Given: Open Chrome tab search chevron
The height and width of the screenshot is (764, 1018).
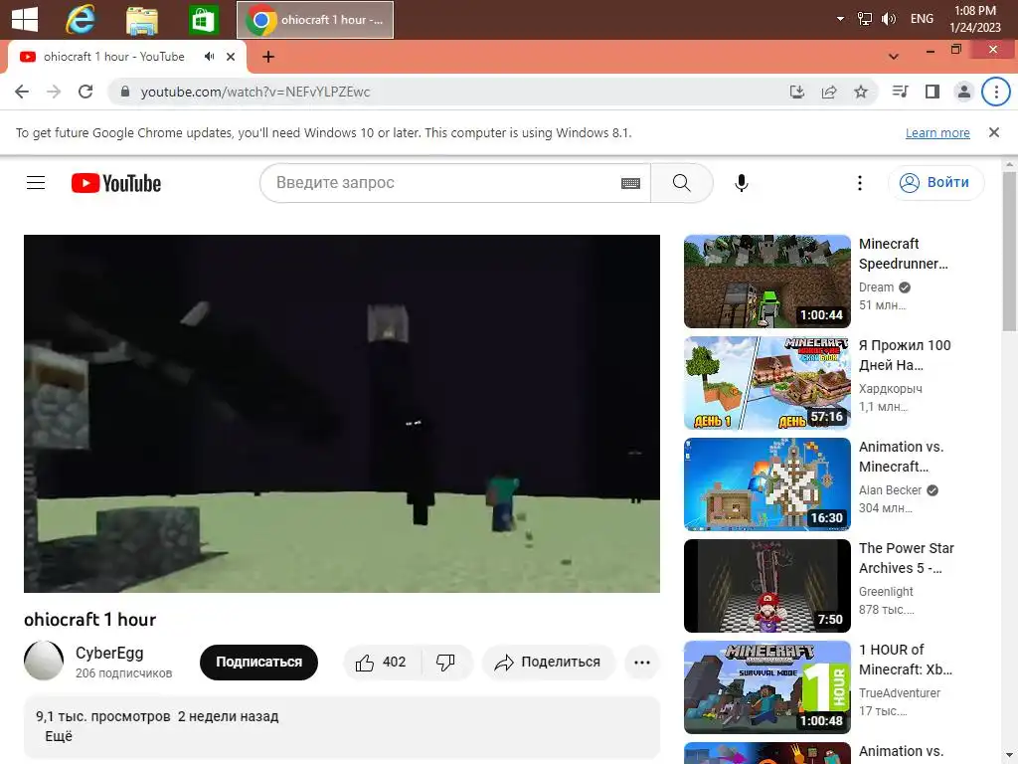Looking at the screenshot, I should click(x=894, y=57).
